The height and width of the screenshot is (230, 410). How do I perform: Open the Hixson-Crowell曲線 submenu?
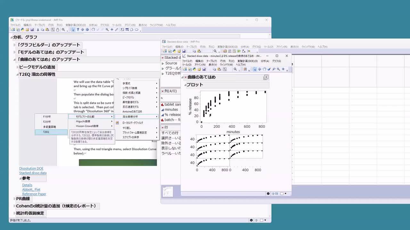click(x=91, y=126)
